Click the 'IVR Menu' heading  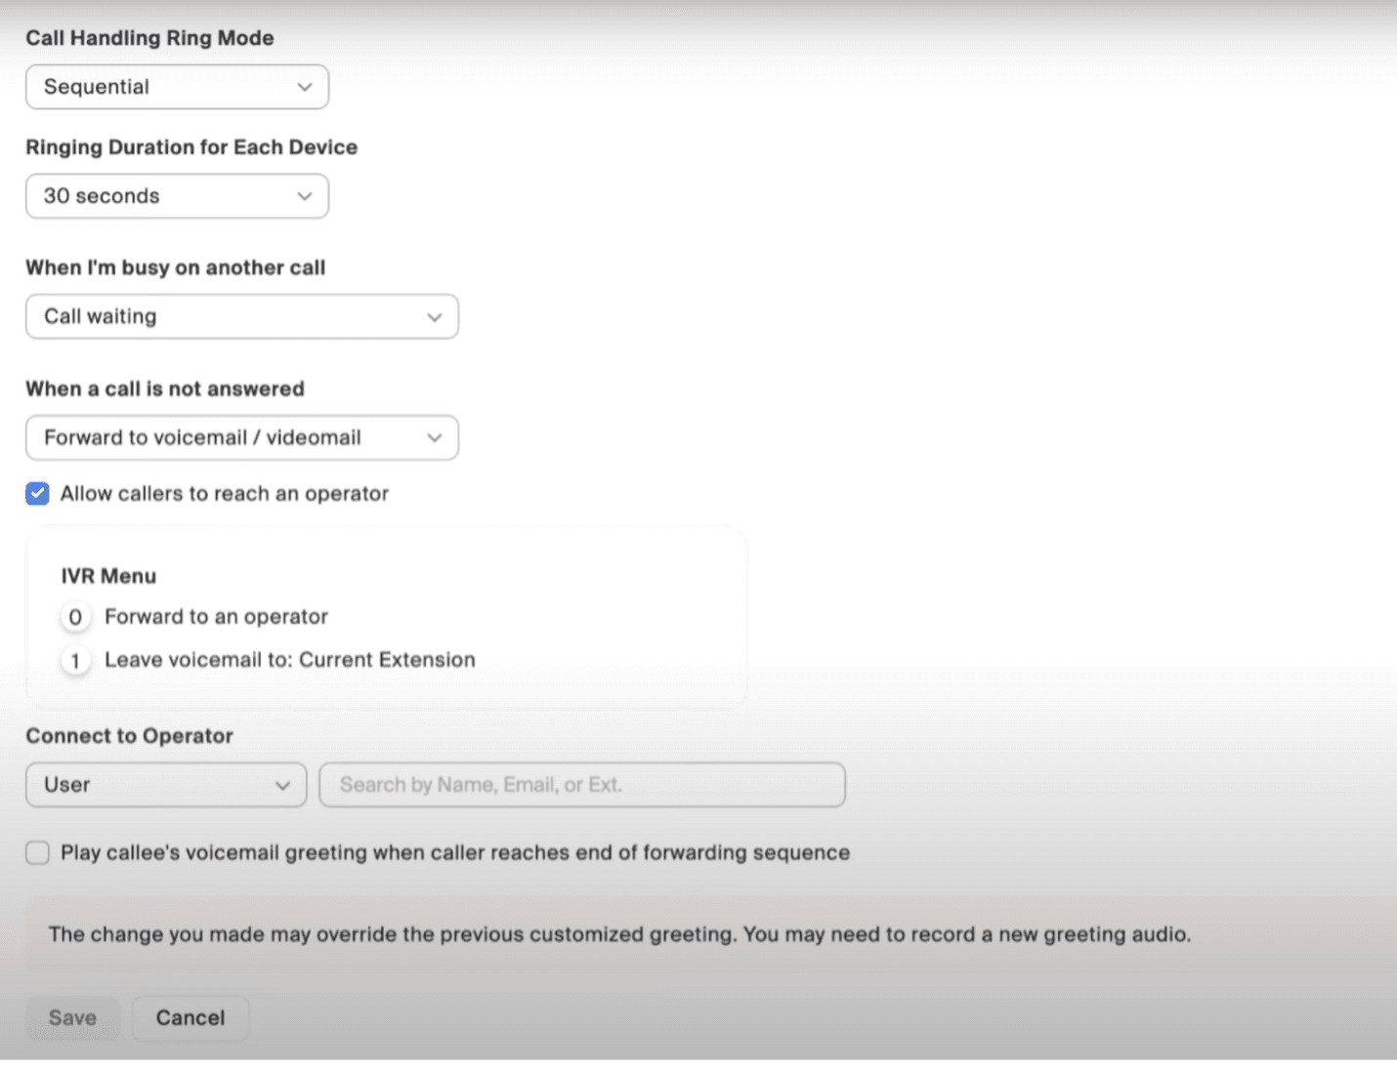(108, 576)
